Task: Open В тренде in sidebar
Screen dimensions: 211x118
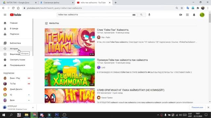Action: 16,29
